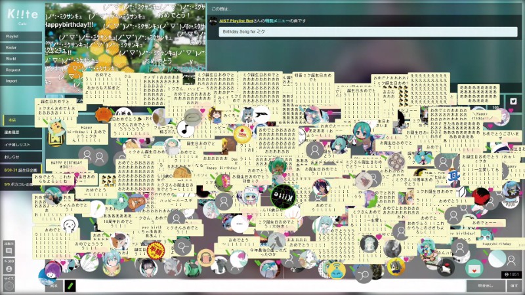The width and height of the screenshot is (525, 295).
Task: Click the HAPPY BIRTHDAY MIKU!!! comment bubble
Action: [67, 165]
